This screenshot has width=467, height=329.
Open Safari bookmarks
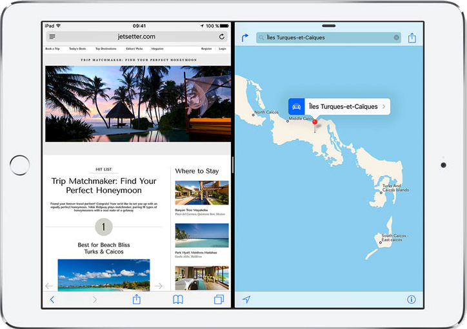[x=178, y=299]
